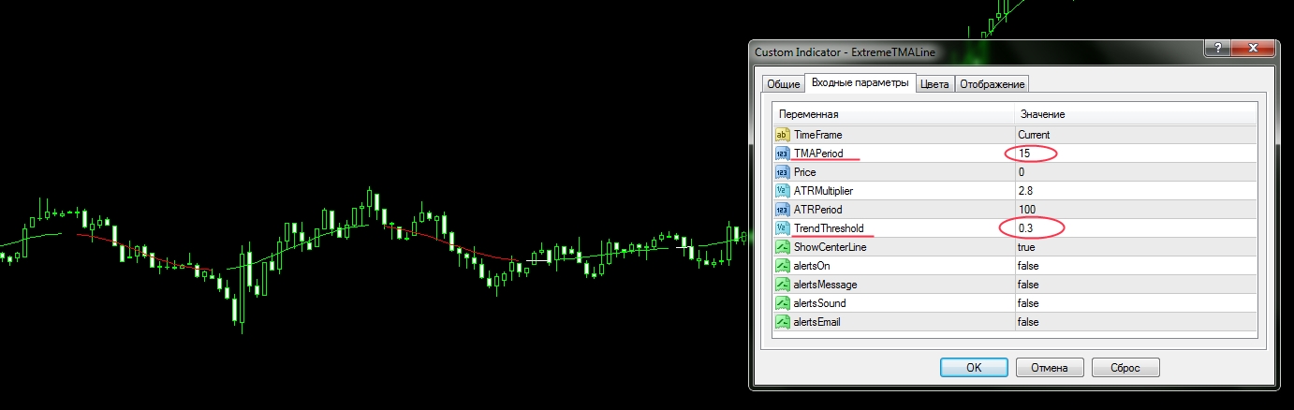1294x410 pixels.
Task: Select the ATRPeriod variable name
Action: click(x=817, y=210)
